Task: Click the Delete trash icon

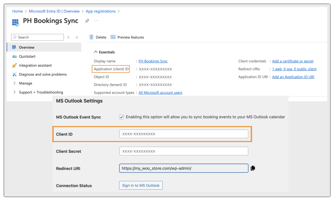Action: [91, 37]
